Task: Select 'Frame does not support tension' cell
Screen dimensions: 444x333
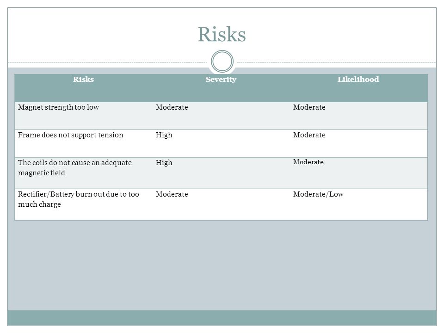Action: point(84,143)
